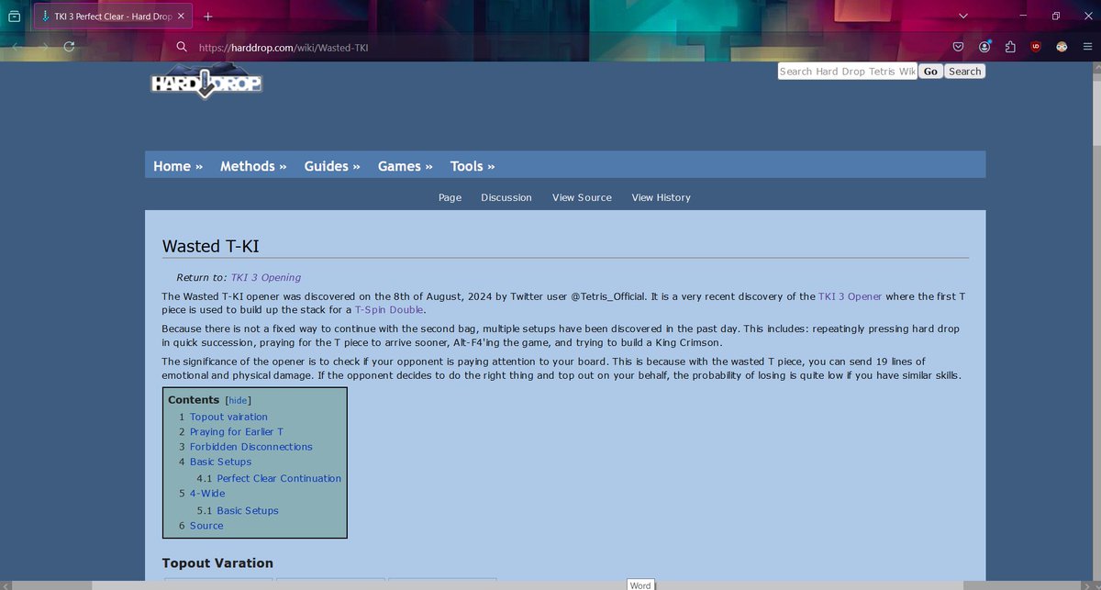Click the search magnifier in the address bar
Image resolution: width=1101 pixels, height=590 pixels.
click(x=182, y=47)
